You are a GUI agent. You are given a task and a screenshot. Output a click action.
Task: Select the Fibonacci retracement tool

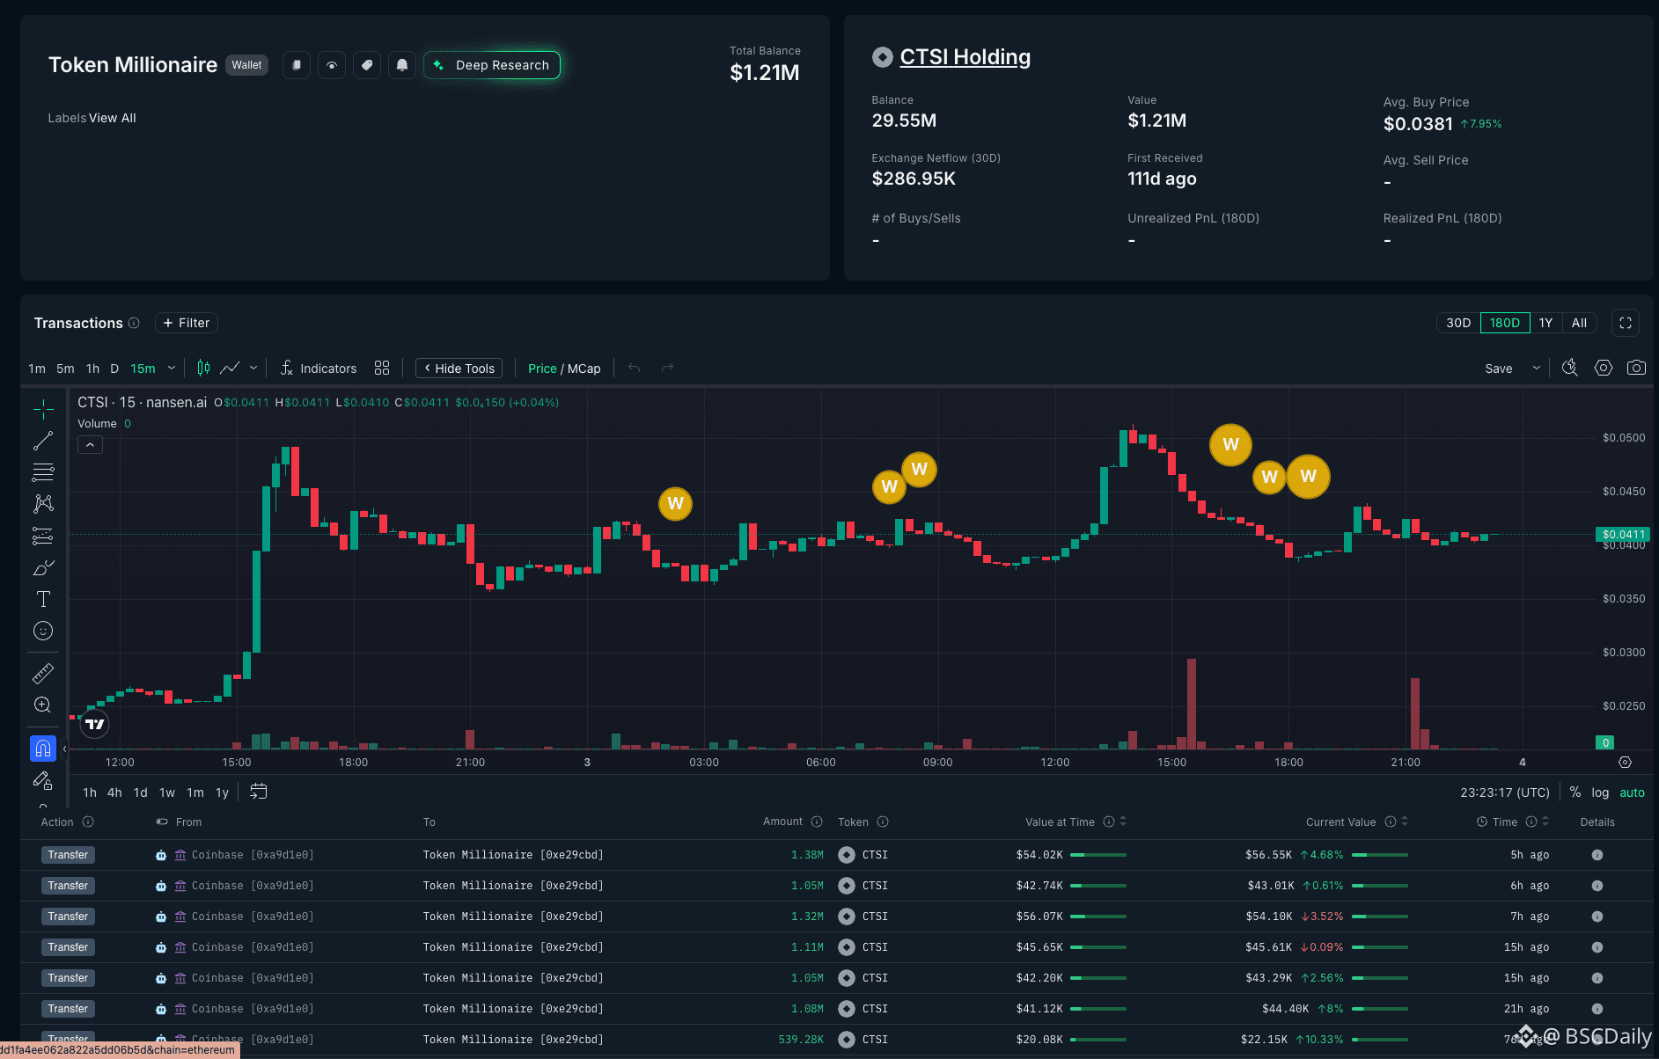click(x=43, y=472)
